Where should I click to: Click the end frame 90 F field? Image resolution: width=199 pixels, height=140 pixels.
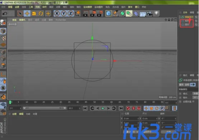74,108
